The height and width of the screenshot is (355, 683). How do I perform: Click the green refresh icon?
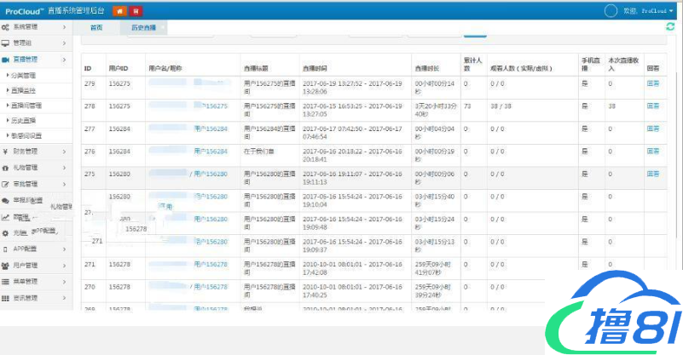[670, 27]
